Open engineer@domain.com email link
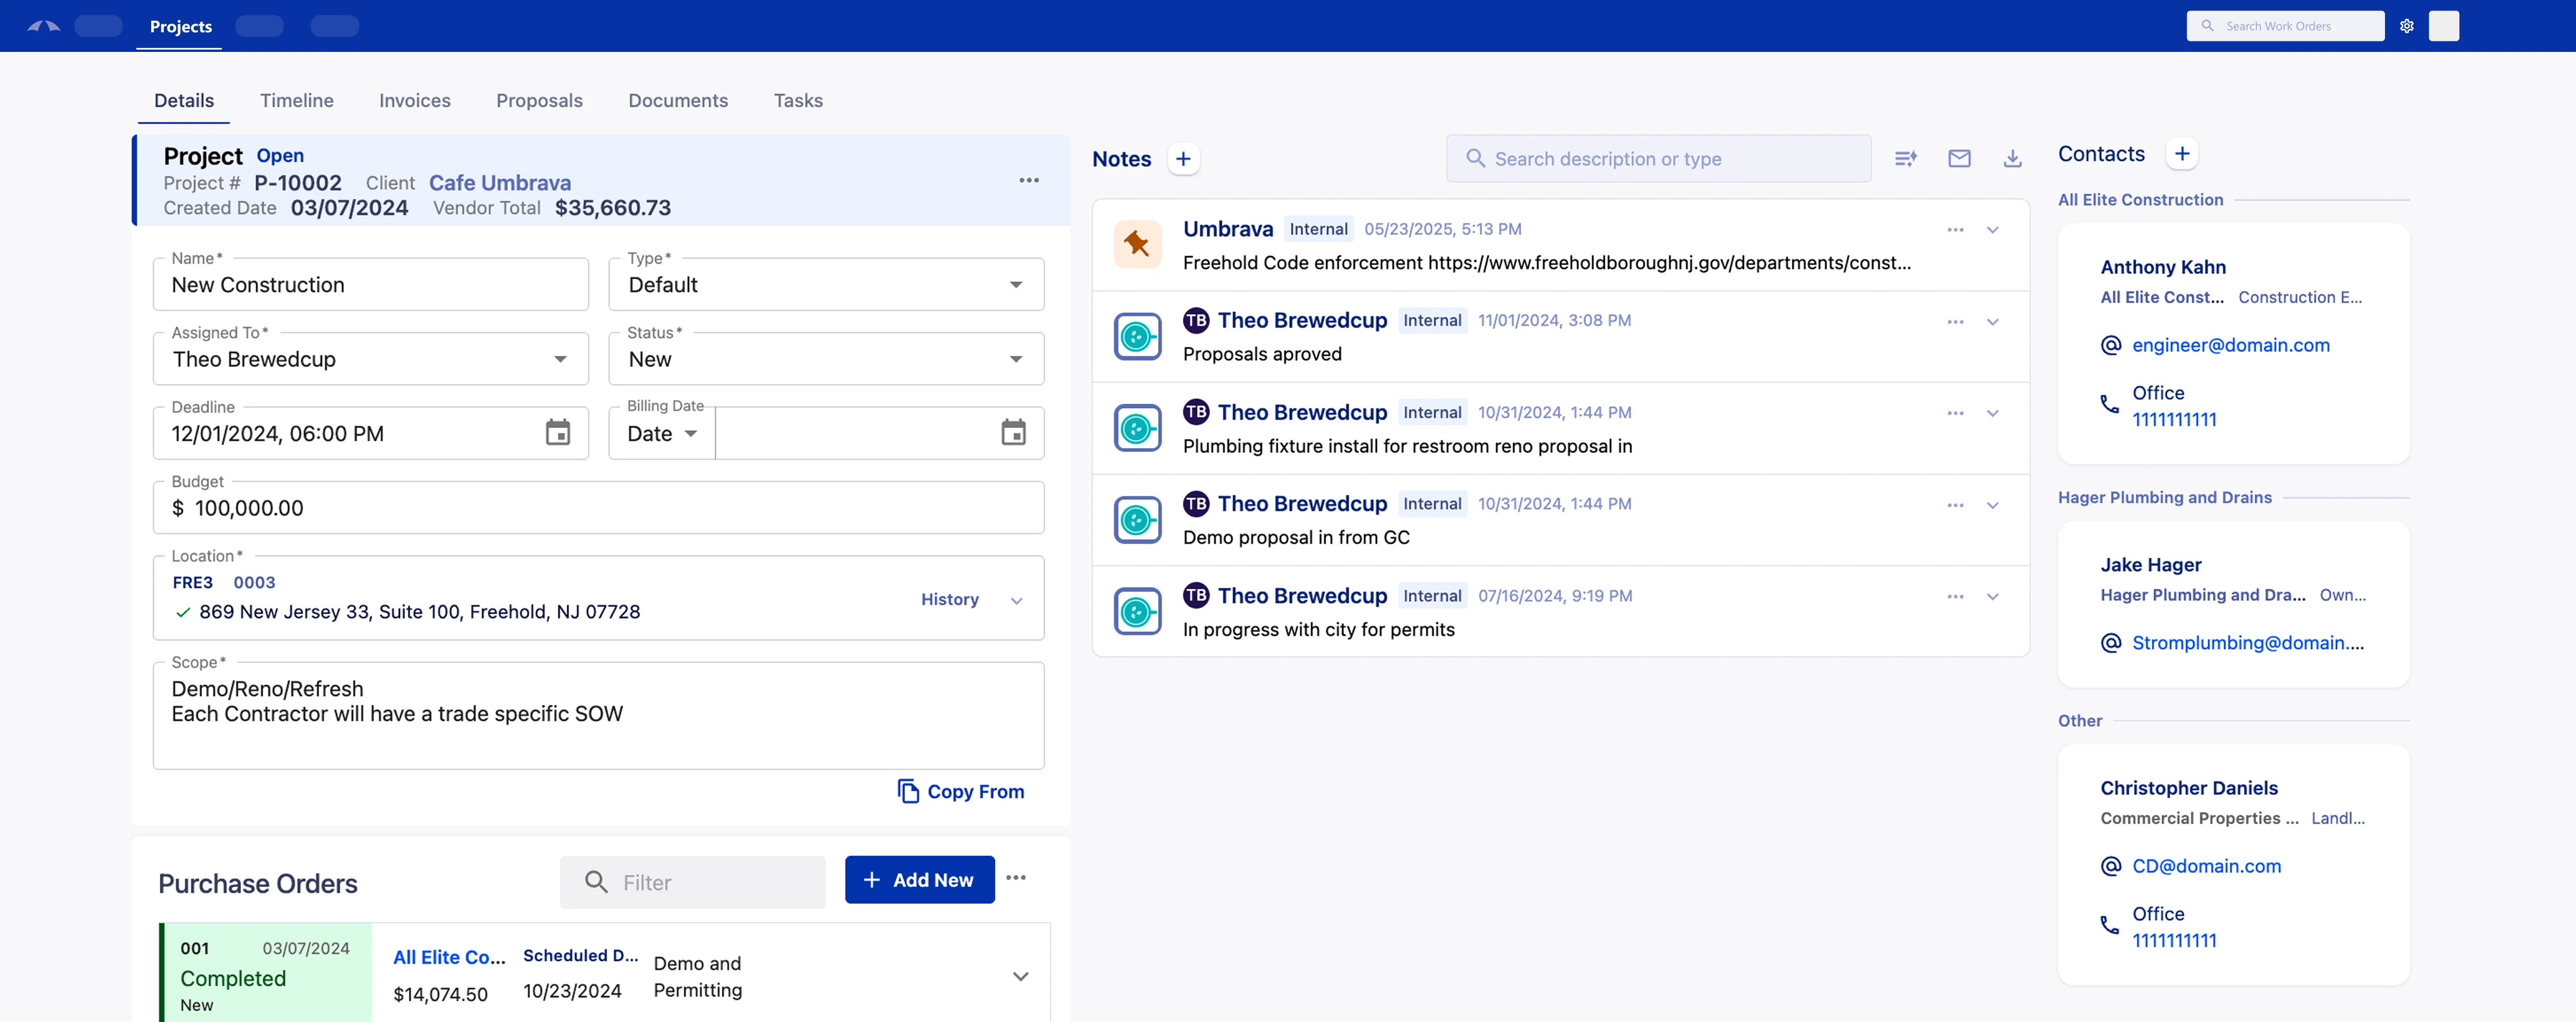 [2230, 345]
